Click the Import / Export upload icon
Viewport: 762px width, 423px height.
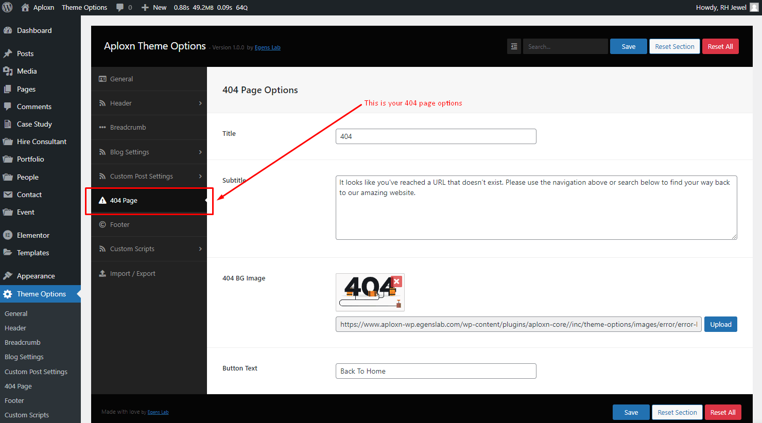coord(102,273)
